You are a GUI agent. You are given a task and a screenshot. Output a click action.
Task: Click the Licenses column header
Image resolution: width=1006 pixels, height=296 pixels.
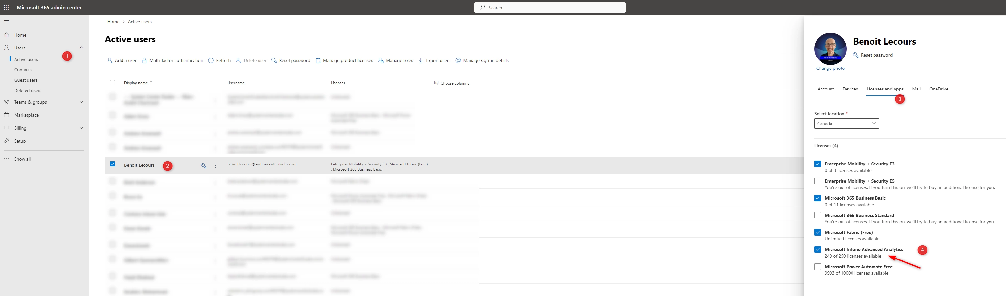click(x=338, y=83)
